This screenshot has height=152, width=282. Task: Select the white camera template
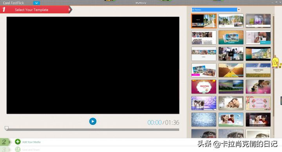tap(258, 38)
